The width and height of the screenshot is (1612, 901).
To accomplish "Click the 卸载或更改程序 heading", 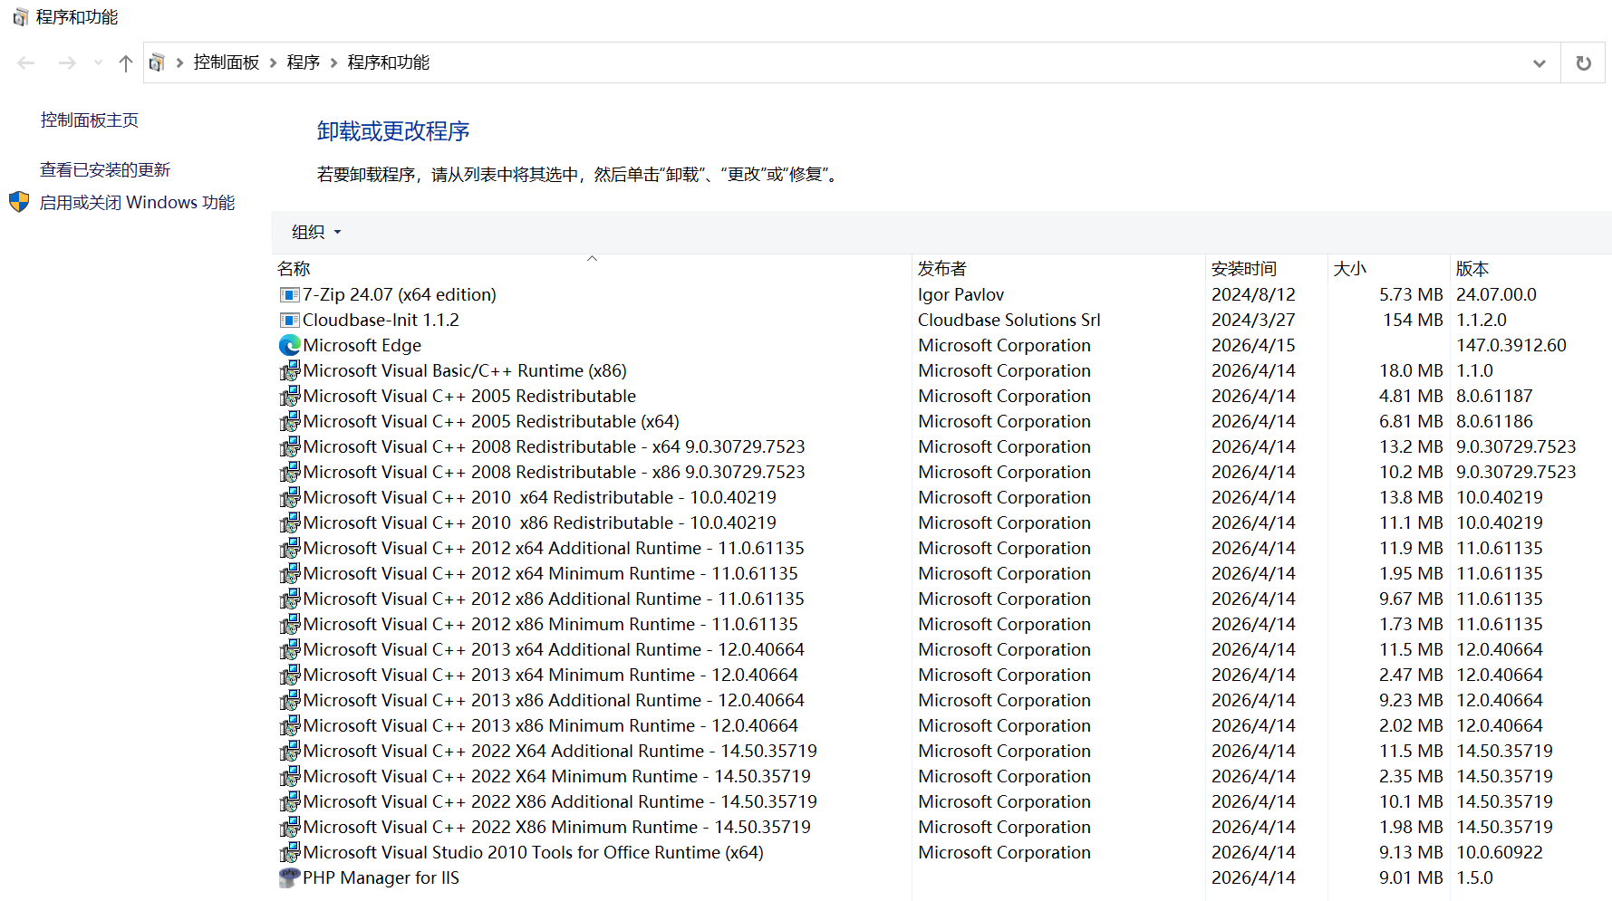I will tap(393, 131).
